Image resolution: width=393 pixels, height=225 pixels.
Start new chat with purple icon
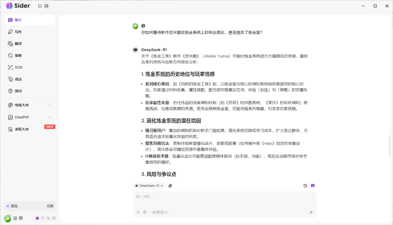click(313, 186)
